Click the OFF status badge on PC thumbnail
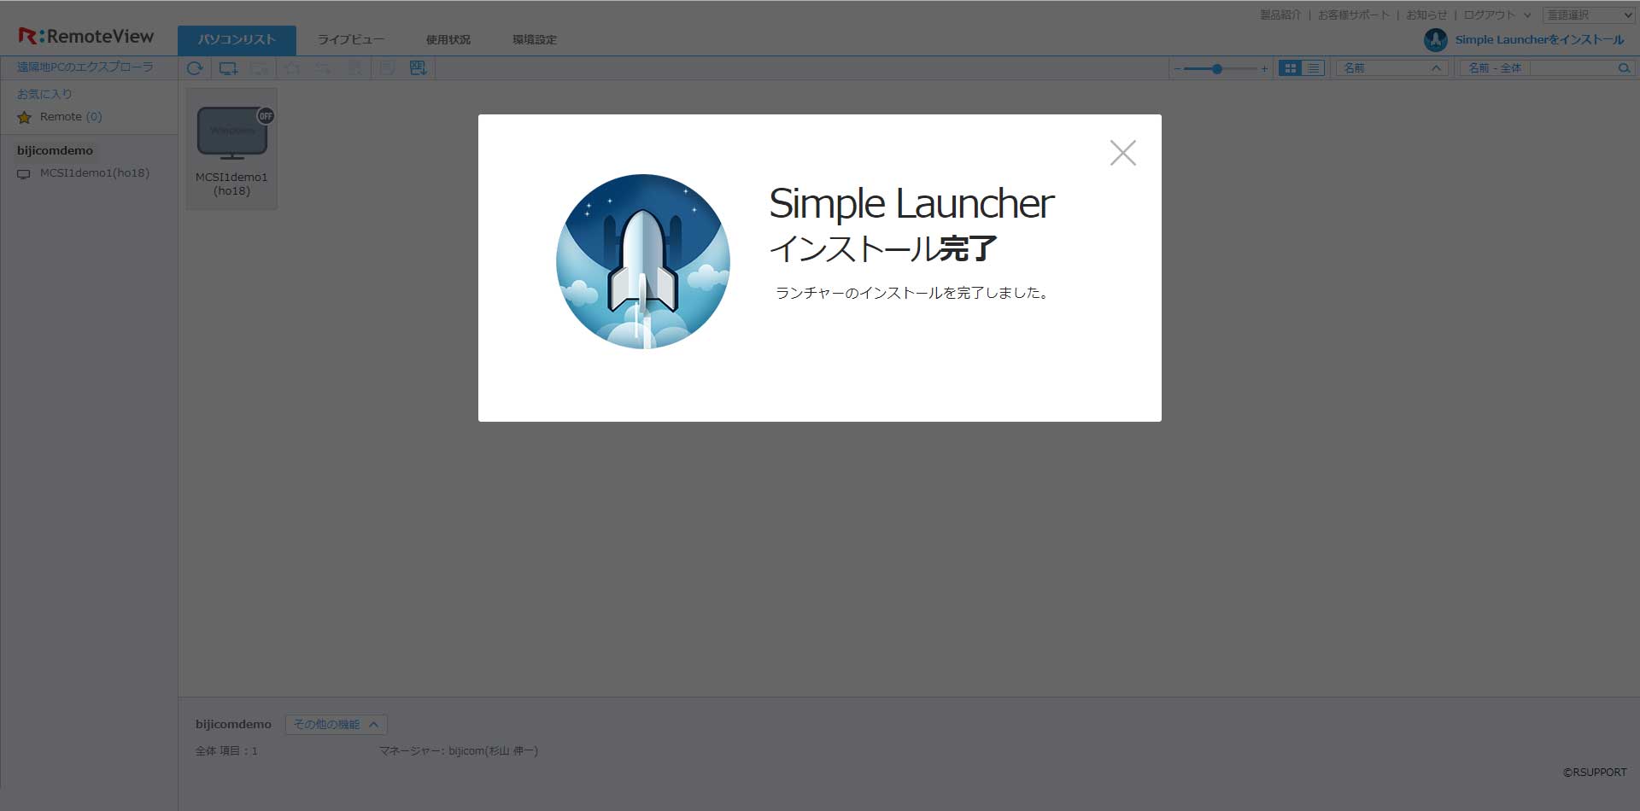Viewport: 1640px width, 811px height. click(x=266, y=116)
